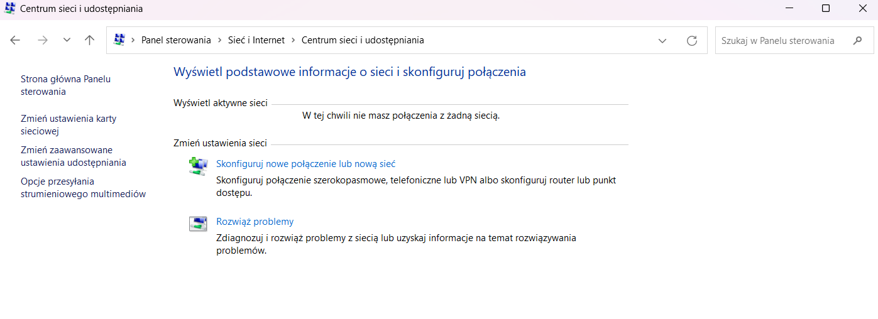Click the Control Panel icon in address bar
The width and height of the screenshot is (878, 319).
[119, 40]
